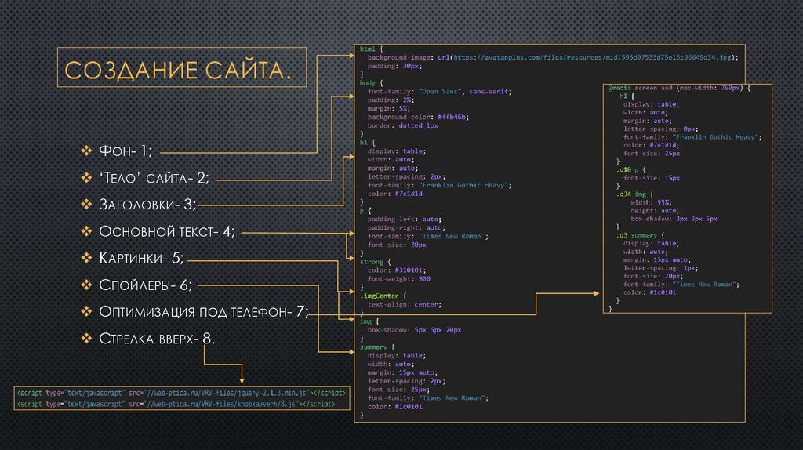The image size is (803, 450).
Task: Click the diamond bullet beside 'Тело' сайта- 2
Action: 87,178
